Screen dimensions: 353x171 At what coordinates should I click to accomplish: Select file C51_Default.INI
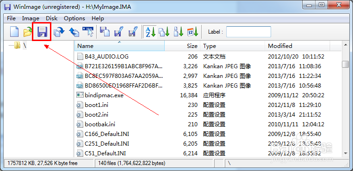coord(105,153)
